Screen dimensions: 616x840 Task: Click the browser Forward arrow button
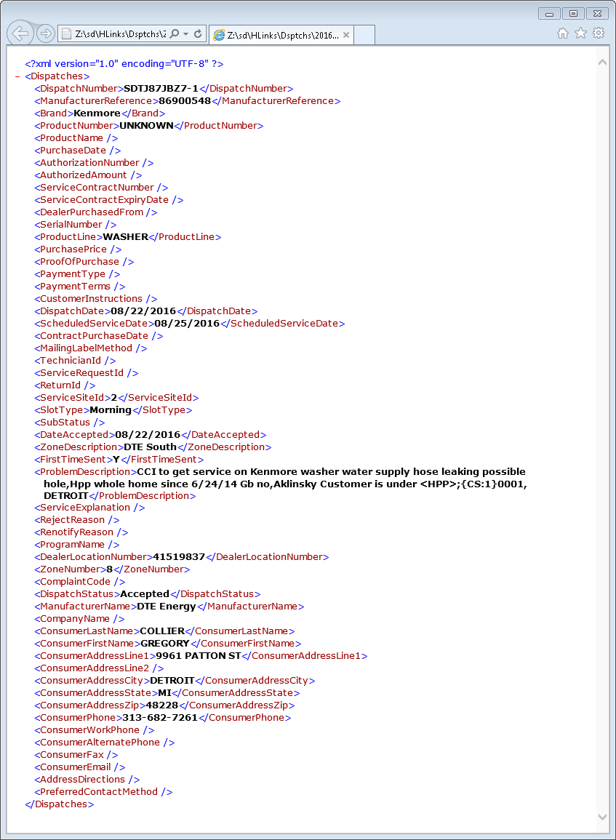pos(45,33)
